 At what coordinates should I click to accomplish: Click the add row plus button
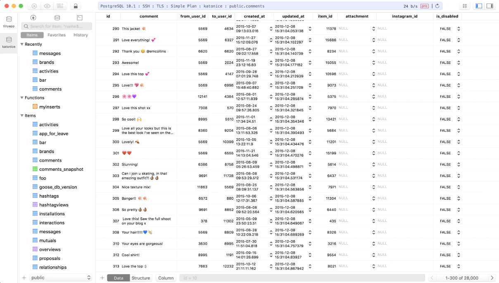coord(102,278)
